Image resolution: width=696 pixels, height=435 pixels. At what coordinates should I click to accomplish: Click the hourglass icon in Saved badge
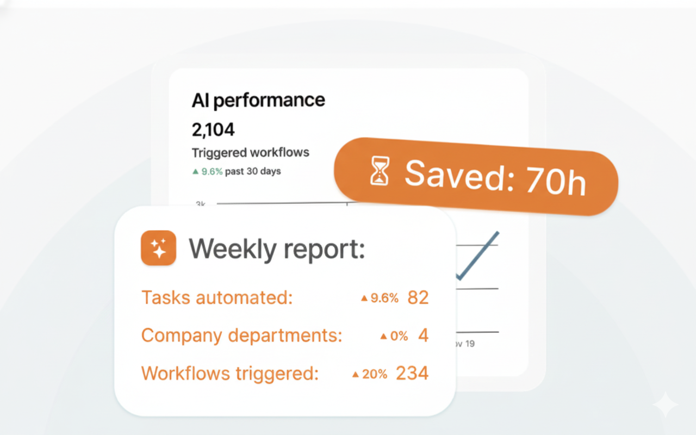click(380, 170)
